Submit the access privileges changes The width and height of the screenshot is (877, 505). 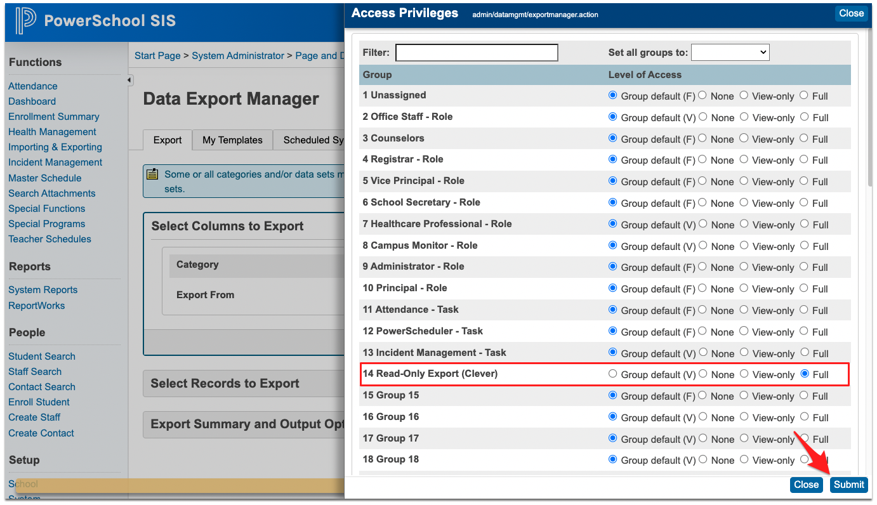(x=848, y=485)
